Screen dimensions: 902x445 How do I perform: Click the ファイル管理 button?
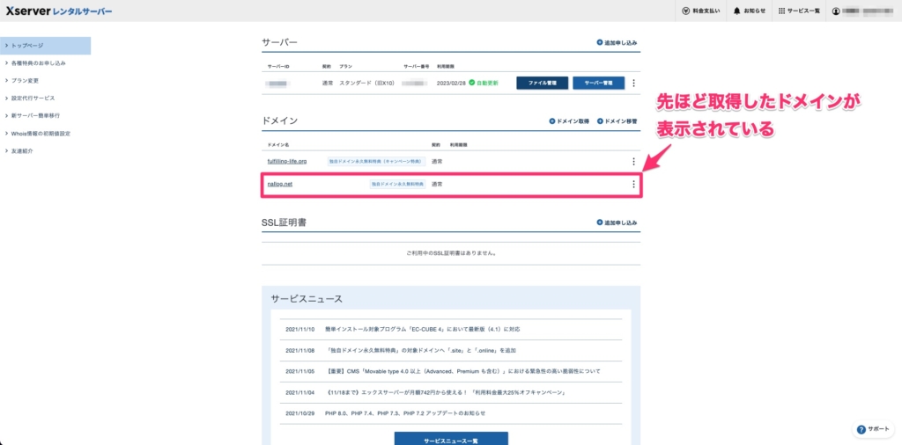[542, 84]
